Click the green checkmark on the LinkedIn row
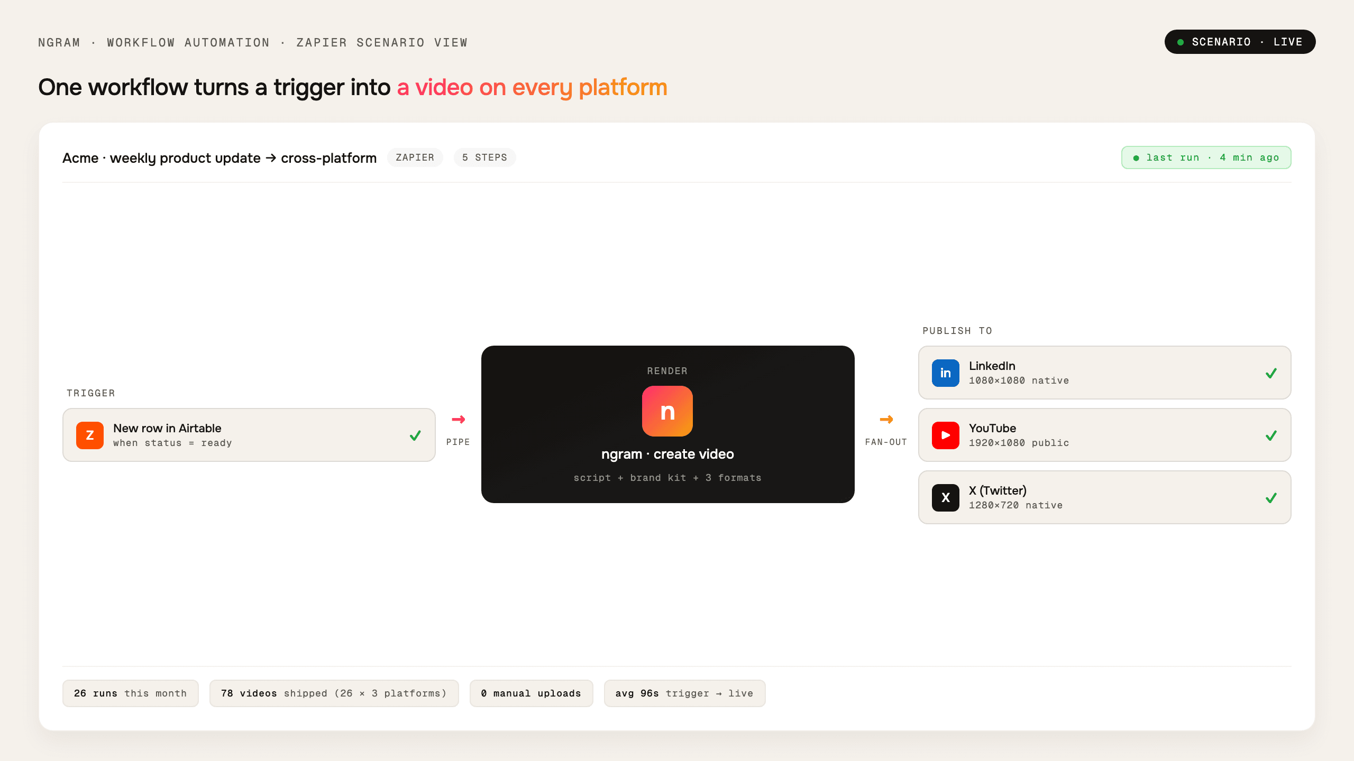The image size is (1354, 761). (x=1271, y=373)
